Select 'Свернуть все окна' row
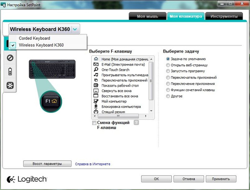The width and height of the screenshot is (250, 190). (121, 91)
